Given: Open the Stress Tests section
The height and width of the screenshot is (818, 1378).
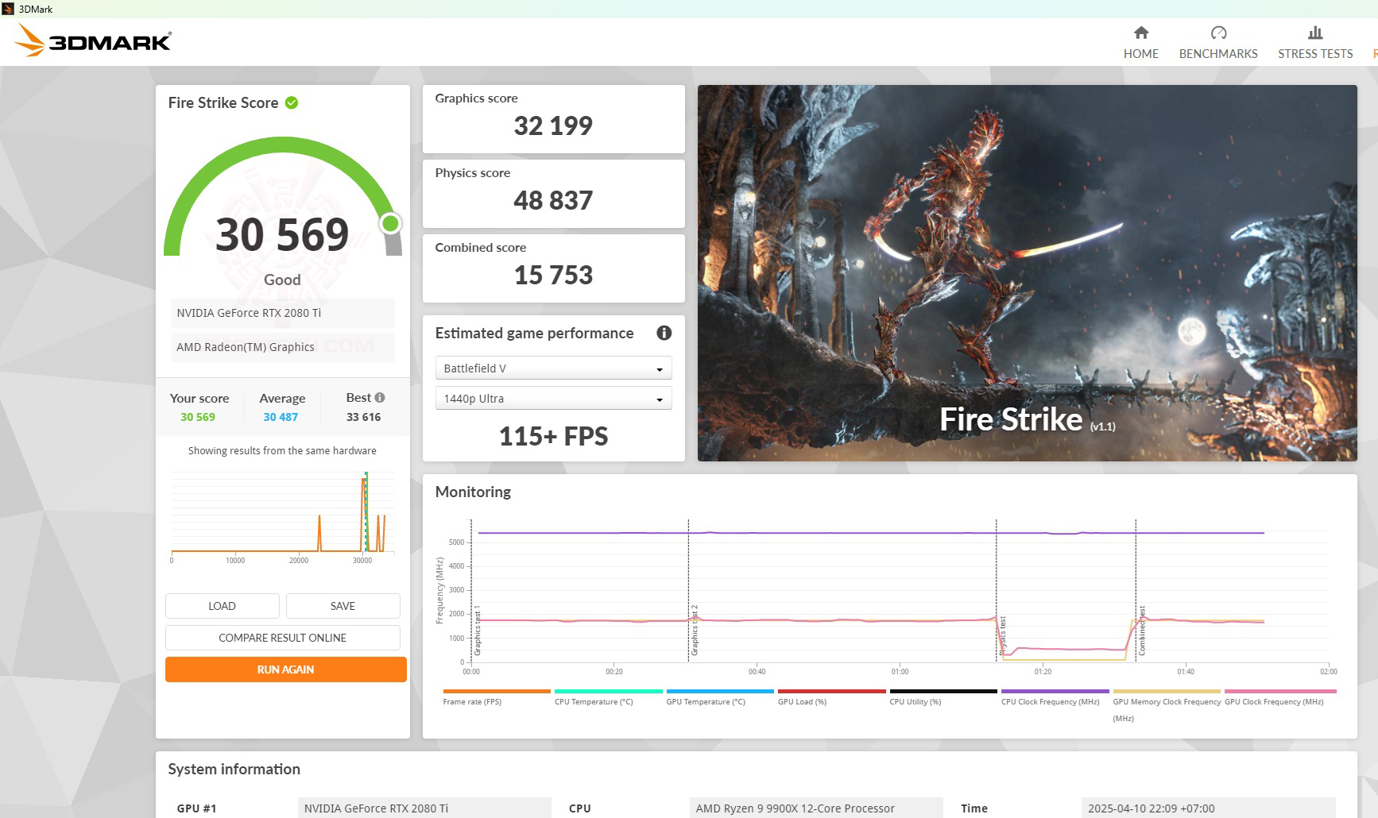Looking at the screenshot, I should (1314, 54).
